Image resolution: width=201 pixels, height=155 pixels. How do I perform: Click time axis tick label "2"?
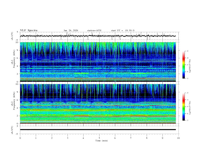pos(52,138)
